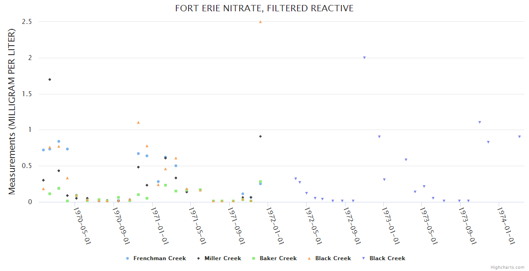Screen dimensions: 529x271
Task: Hide the Miller Creek series via legend text
Action: [x=222, y=258]
